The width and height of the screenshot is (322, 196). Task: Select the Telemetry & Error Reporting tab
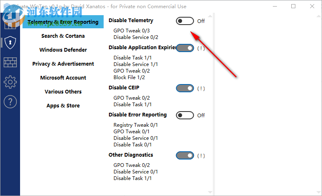(x=63, y=22)
